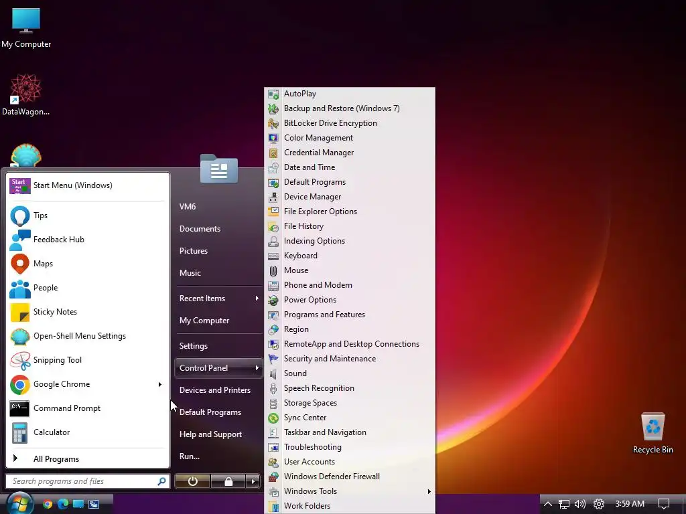686x514 pixels.
Task: Launch Feedback Hub
Action: coord(88,240)
